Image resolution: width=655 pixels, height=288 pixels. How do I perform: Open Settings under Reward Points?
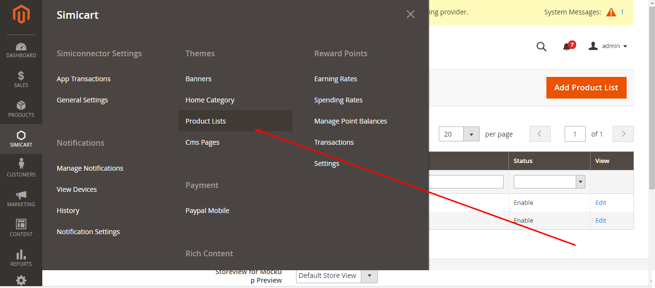pos(327,163)
